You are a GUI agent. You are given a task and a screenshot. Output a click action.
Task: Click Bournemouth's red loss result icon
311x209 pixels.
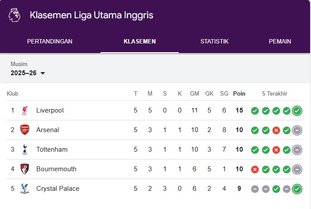coord(255,169)
